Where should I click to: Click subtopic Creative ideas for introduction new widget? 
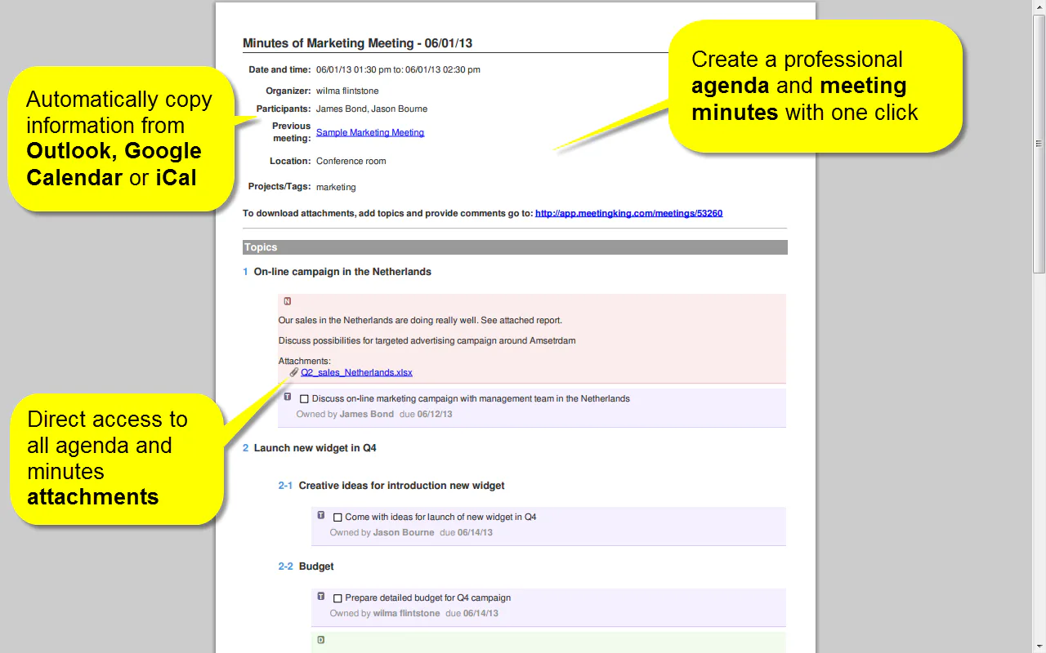pyautogui.click(x=402, y=486)
